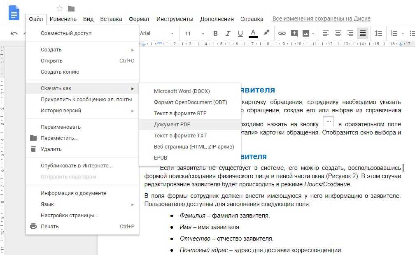
Task: Click the add comment icon
Action: [x=294, y=33]
